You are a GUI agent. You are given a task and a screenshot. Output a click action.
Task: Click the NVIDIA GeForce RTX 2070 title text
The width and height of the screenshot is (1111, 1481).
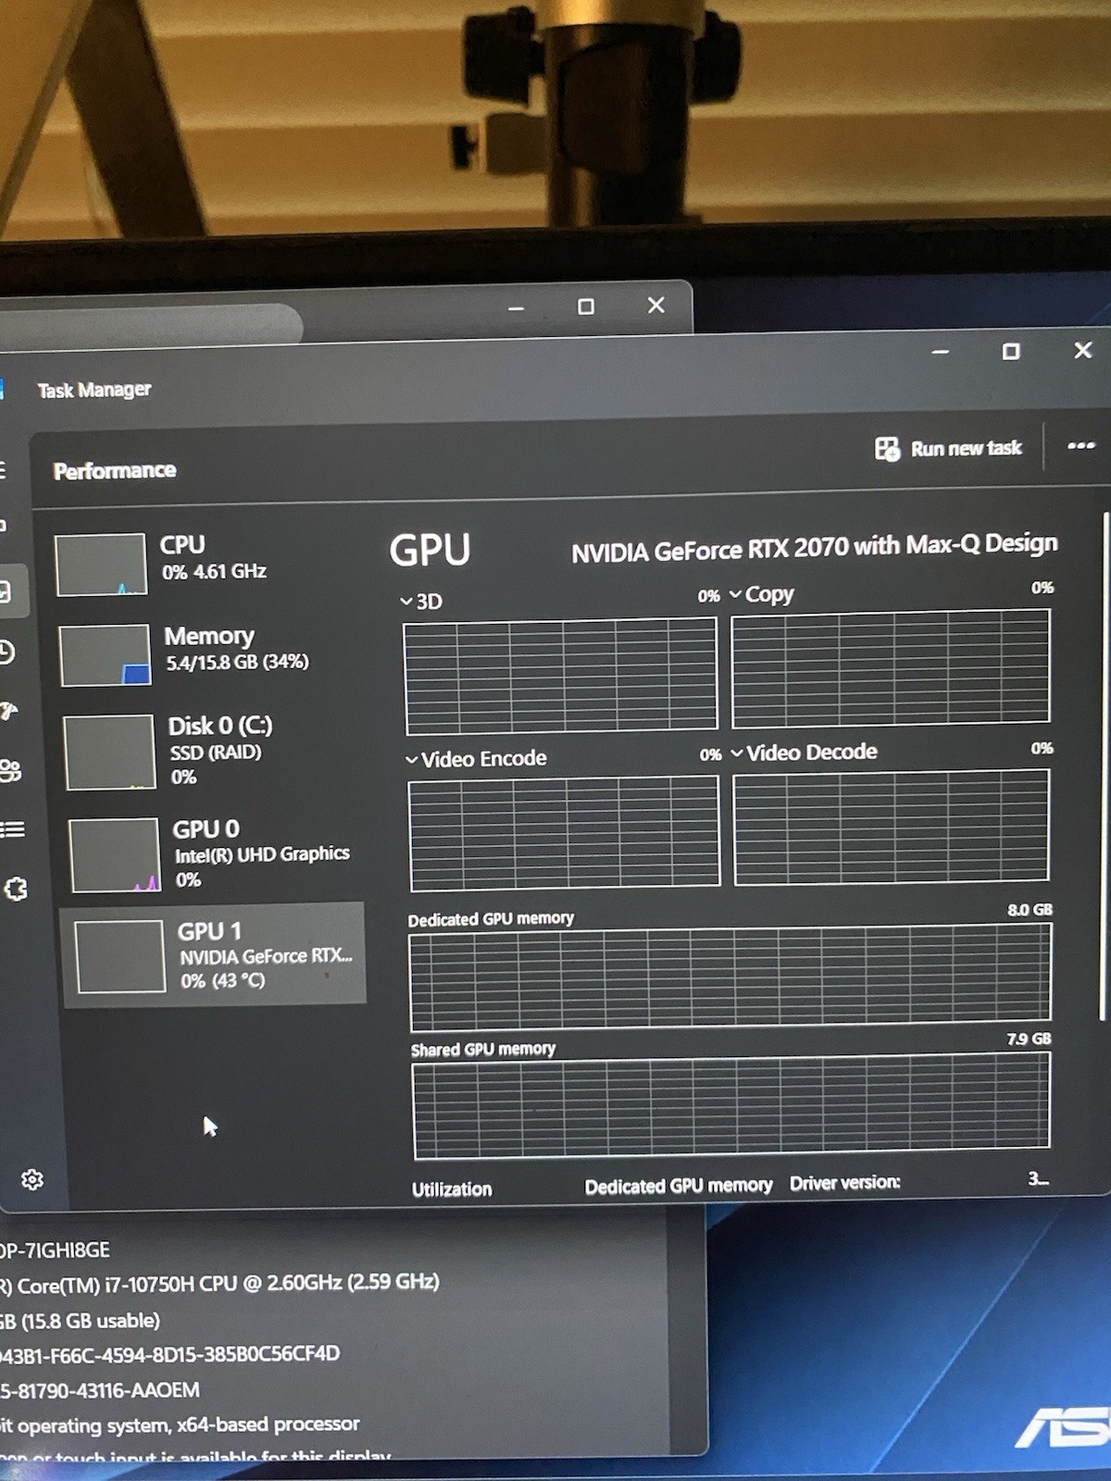click(814, 548)
